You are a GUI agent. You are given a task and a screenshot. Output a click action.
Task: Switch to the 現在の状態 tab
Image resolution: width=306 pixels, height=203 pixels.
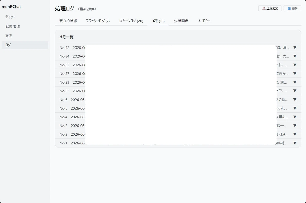tap(68, 21)
